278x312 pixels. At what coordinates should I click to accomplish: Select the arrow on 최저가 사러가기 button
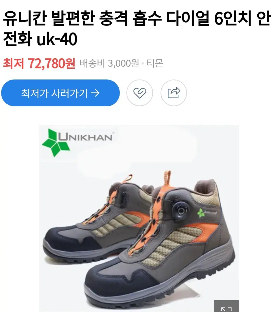tap(95, 93)
